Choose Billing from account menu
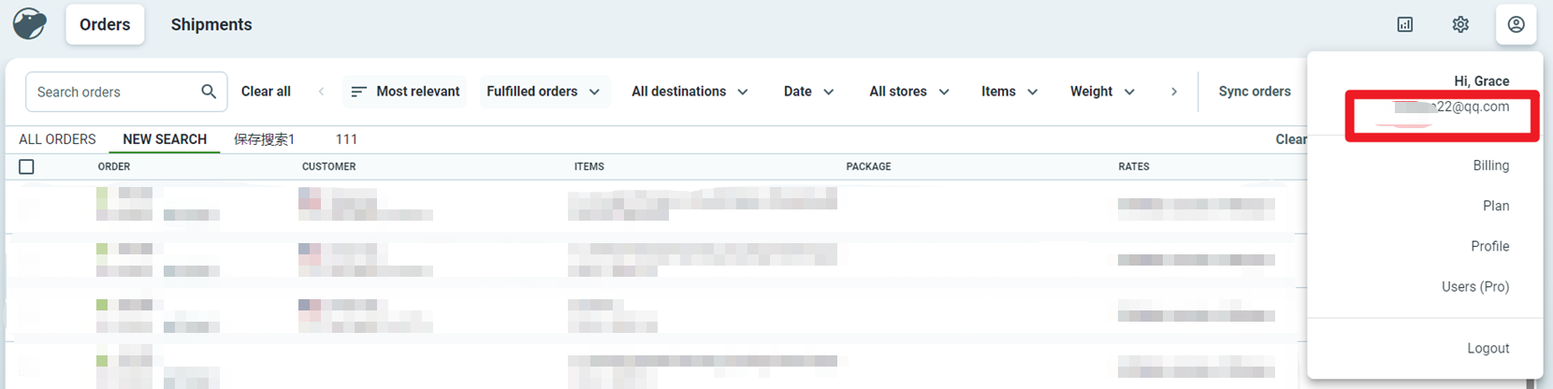The width and height of the screenshot is (1553, 389). (x=1490, y=166)
